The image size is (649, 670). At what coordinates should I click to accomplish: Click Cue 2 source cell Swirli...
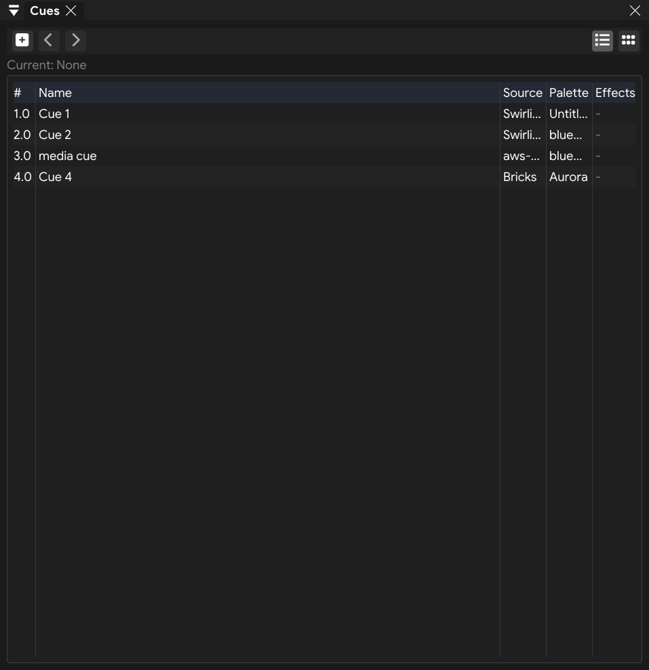(x=522, y=134)
